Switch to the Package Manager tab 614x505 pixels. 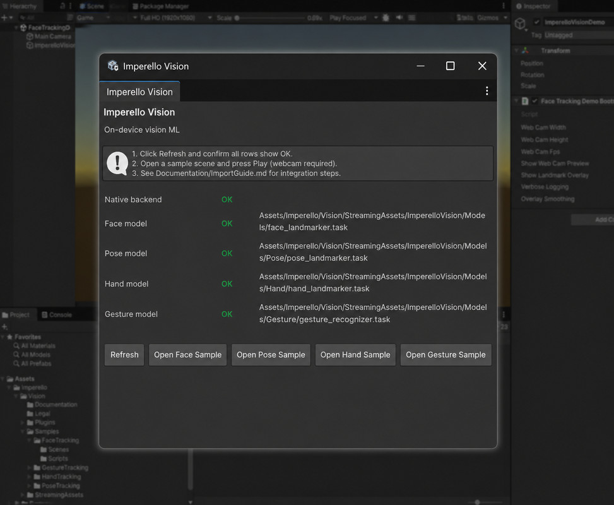pos(160,6)
